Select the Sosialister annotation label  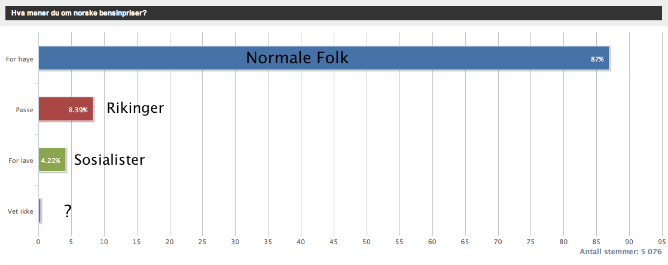(109, 160)
